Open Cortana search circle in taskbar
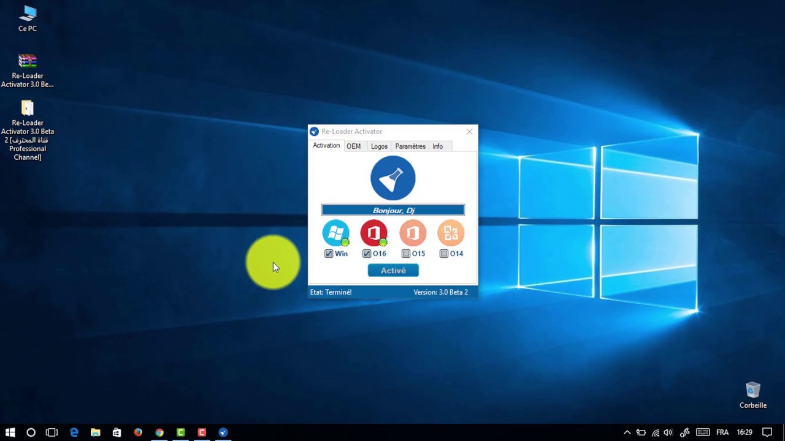 click(31, 432)
